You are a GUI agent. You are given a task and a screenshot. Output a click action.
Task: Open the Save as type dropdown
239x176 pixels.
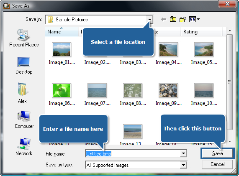point(183,165)
